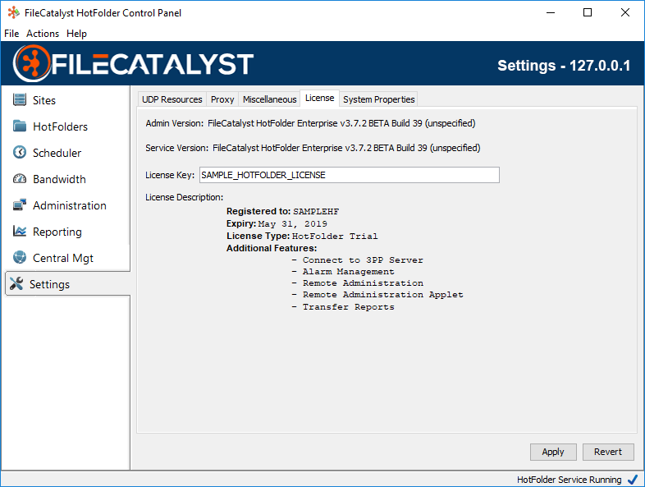The image size is (645, 487).
Task: Click HotFolder Service Running status text
Action: coord(570,480)
